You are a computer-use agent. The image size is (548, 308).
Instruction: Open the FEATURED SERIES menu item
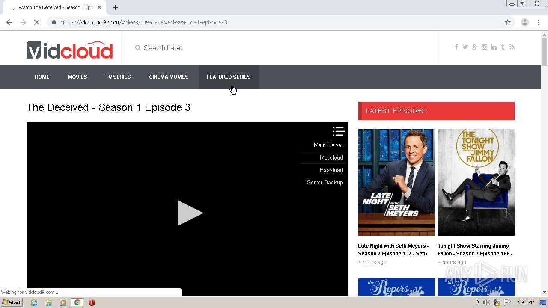229,77
